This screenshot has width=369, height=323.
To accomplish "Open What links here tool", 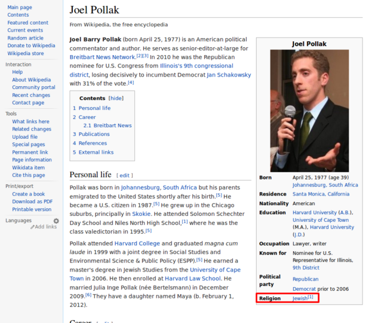I will pos(31,121).
